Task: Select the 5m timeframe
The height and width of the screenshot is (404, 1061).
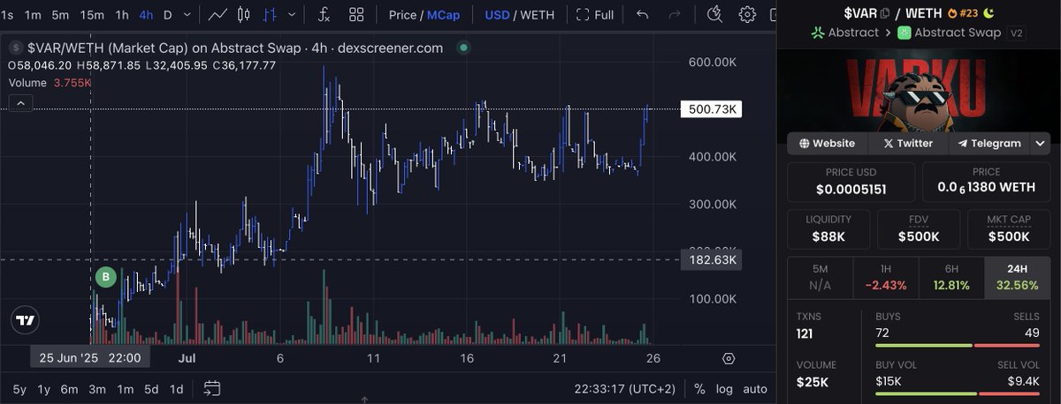Action: coord(60,14)
